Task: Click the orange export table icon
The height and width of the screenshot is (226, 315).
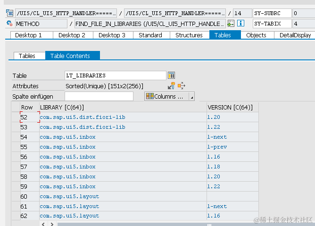Action: (182, 86)
